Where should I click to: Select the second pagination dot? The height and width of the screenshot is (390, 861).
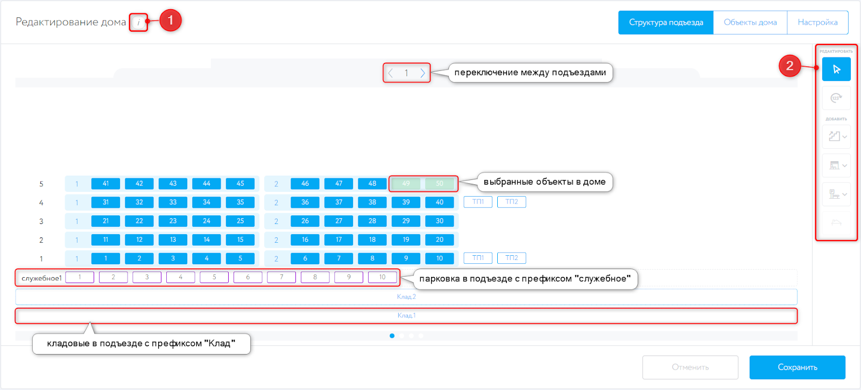[x=401, y=336]
